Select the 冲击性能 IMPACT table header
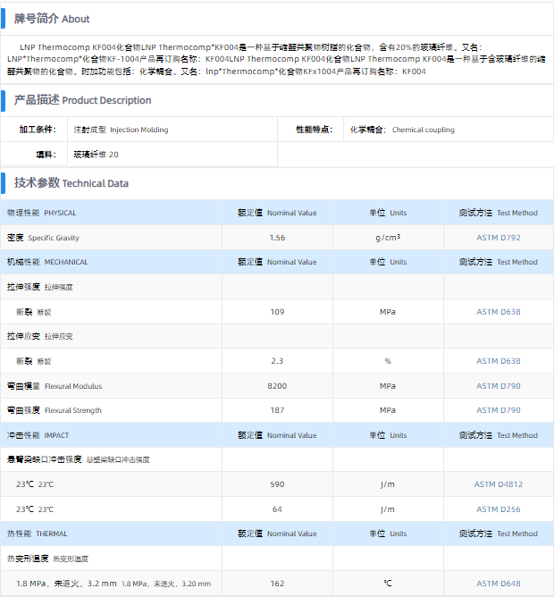Screen dimensions: 554x597 [38, 435]
